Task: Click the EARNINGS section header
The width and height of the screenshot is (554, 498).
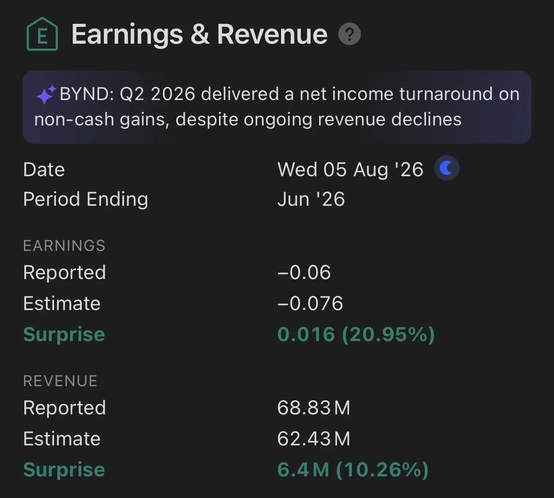Action: [64, 245]
